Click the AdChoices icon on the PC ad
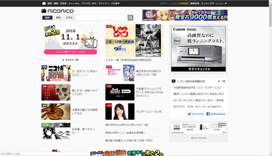The image size is (272, 156). (224, 133)
